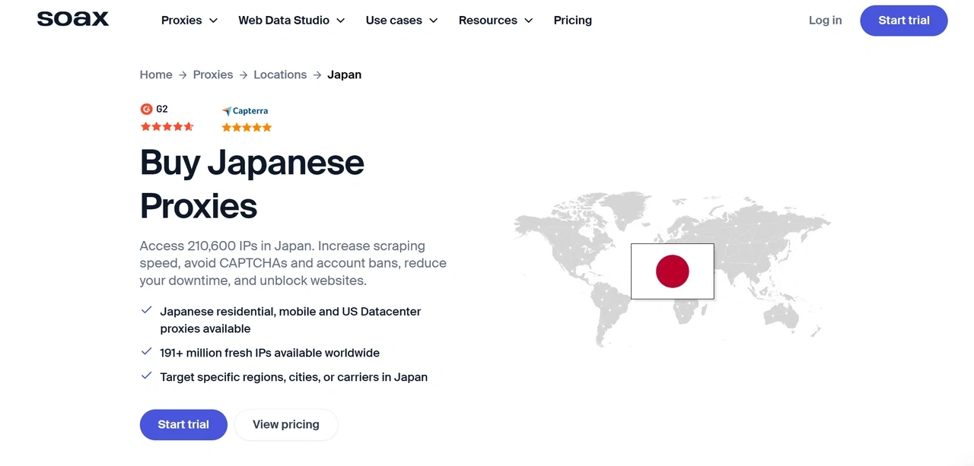This screenshot has height=466, width=974.
Task: Expand the Proxies navigation dropdown
Action: tap(189, 21)
